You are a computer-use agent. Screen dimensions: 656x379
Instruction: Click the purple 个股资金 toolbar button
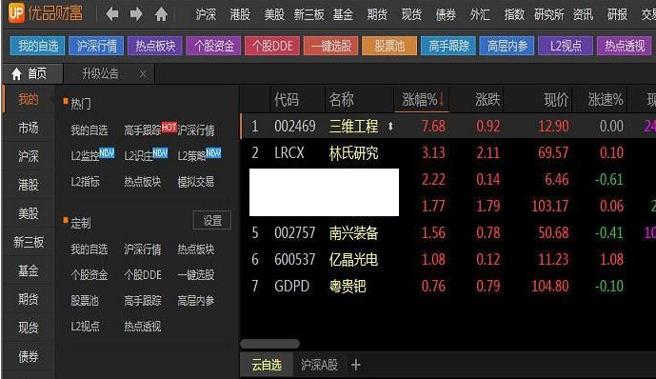(214, 46)
